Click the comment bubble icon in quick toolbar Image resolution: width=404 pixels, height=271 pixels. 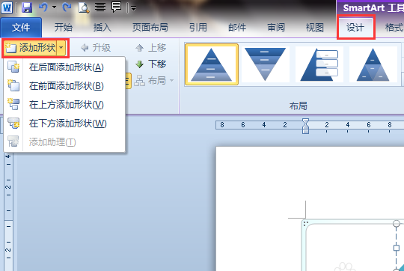[x=116, y=7]
